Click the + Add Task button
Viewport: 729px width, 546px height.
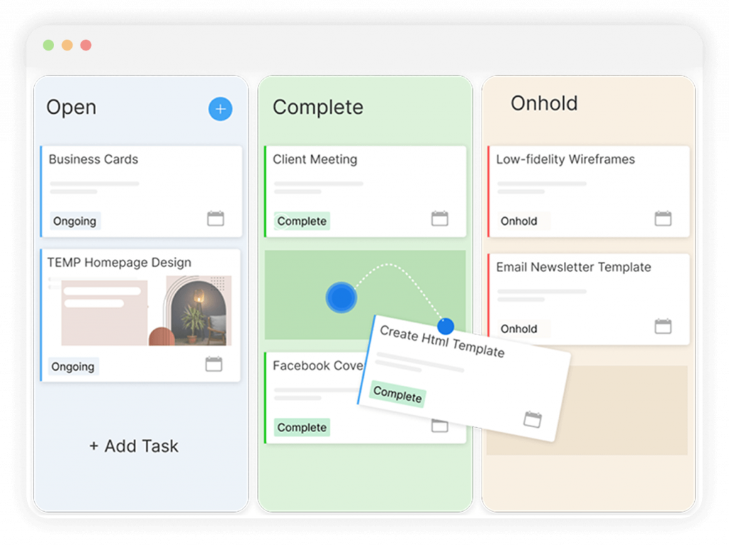tap(134, 446)
